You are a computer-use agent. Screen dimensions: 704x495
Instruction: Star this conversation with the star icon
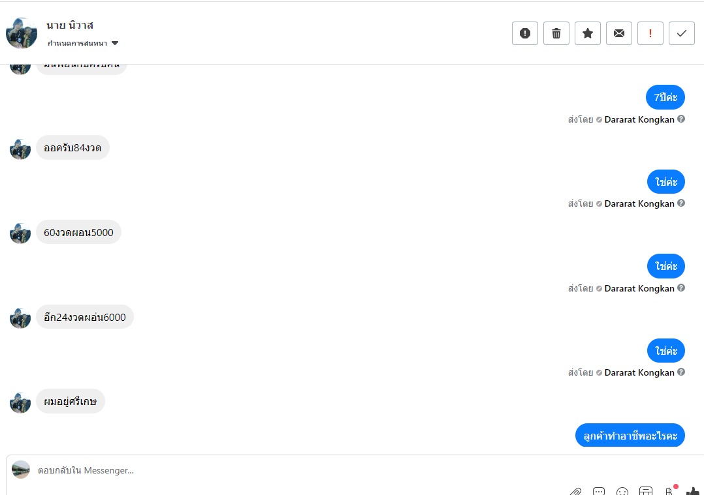coord(587,33)
